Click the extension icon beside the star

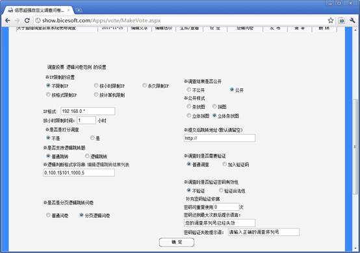tap(342, 21)
